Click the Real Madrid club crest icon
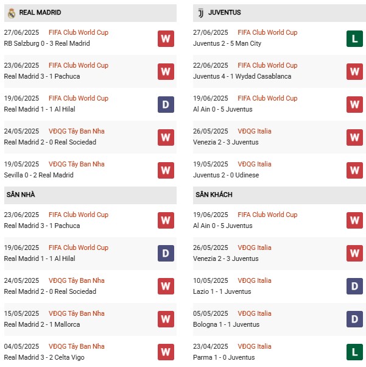The width and height of the screenshot is (366, 367). 12,13
